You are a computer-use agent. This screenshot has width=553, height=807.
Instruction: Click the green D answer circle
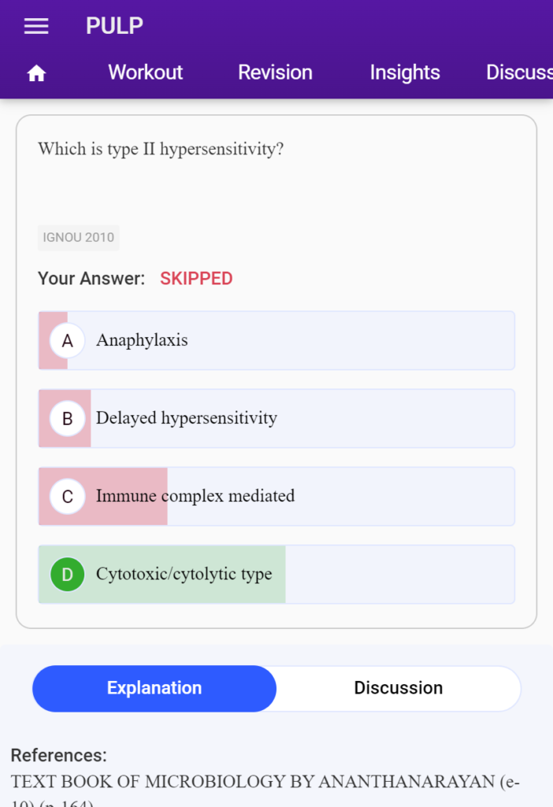pos(68,575)
